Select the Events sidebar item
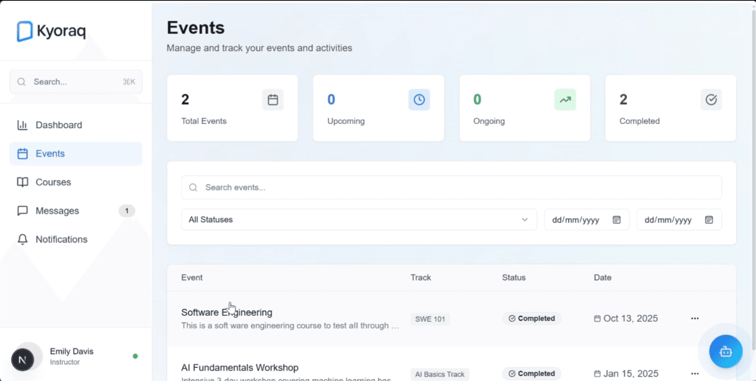The height and width of the screenshot is (381, 756). coord(50,154)
